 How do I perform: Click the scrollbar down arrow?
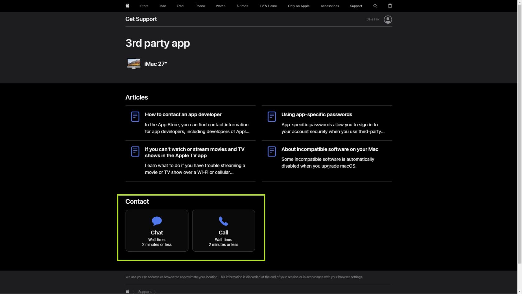[x=520, y=291]
